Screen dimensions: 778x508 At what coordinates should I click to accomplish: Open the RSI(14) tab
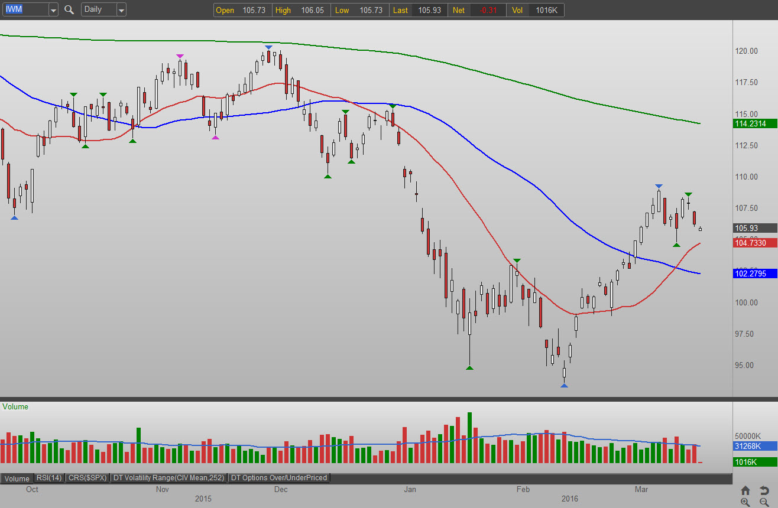[x=48, y=478]
